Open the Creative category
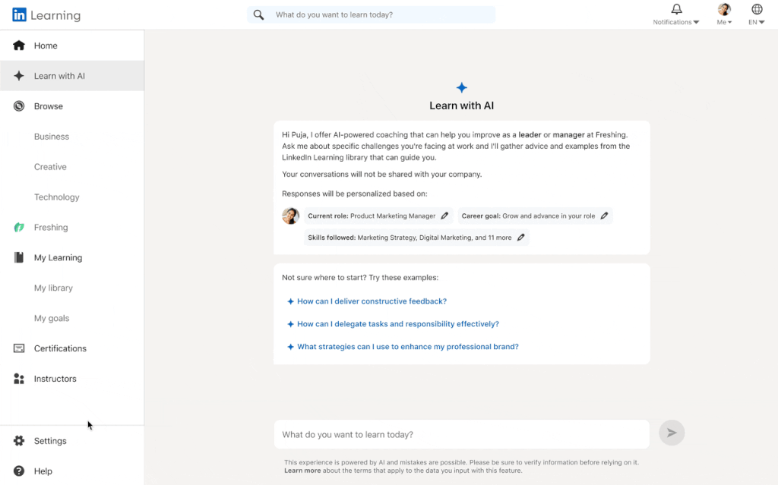This screenshot has height=485, width=778. (x=50, y=167)
